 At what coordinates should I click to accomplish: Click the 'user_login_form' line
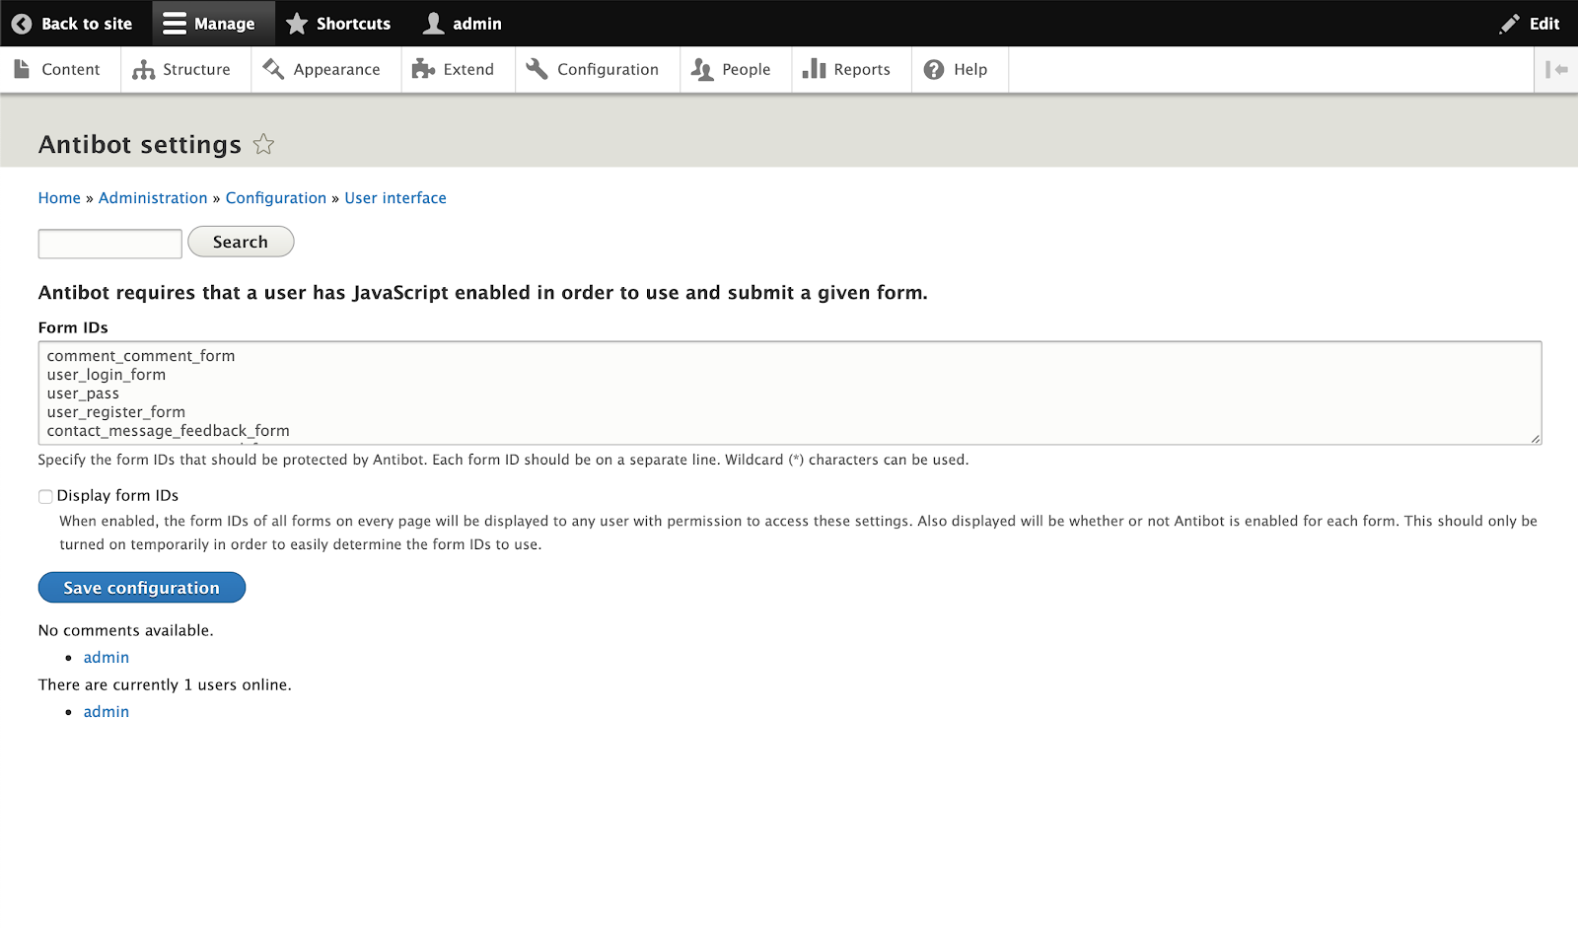coord(107,375)
